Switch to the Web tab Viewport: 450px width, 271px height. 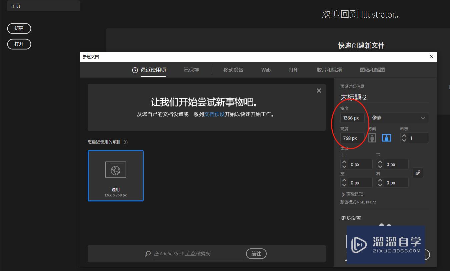[x=266, y=70]
